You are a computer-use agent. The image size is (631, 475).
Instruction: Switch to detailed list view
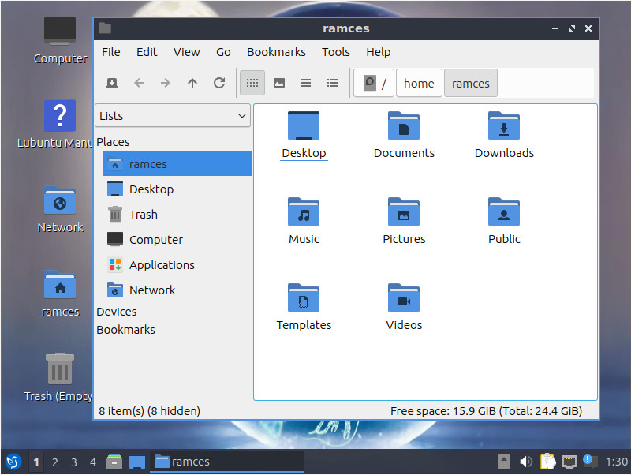(332, 83)
